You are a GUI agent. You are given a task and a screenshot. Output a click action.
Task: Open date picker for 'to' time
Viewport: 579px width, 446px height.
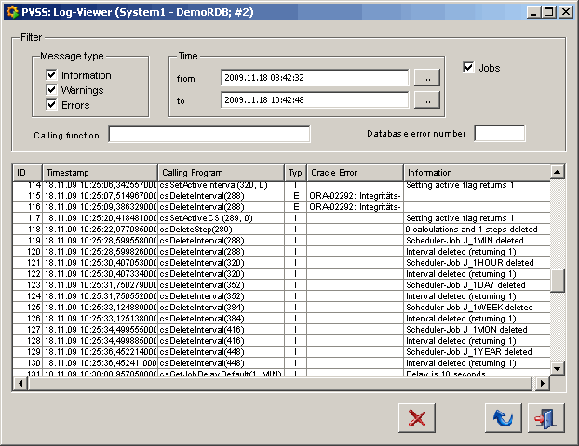click(425, 99)
